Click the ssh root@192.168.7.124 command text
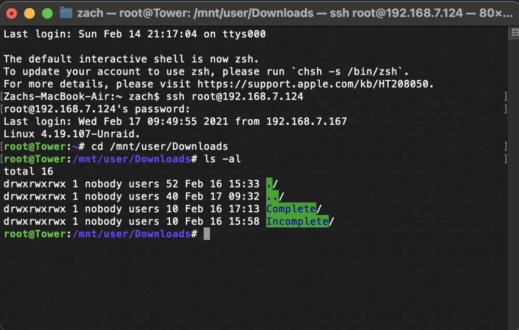519x330 pixels. (x=235, y=96)
